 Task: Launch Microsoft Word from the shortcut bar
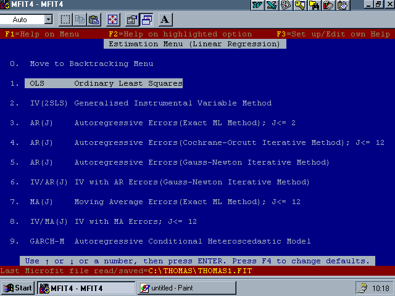point(257,5)
